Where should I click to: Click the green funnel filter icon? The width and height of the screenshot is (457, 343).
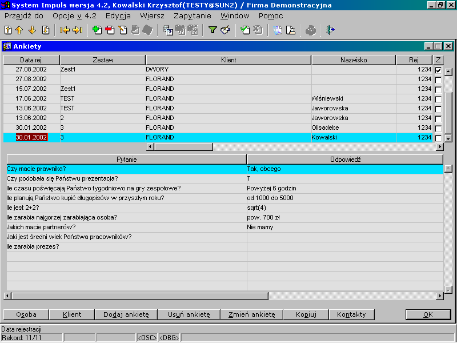213,30
